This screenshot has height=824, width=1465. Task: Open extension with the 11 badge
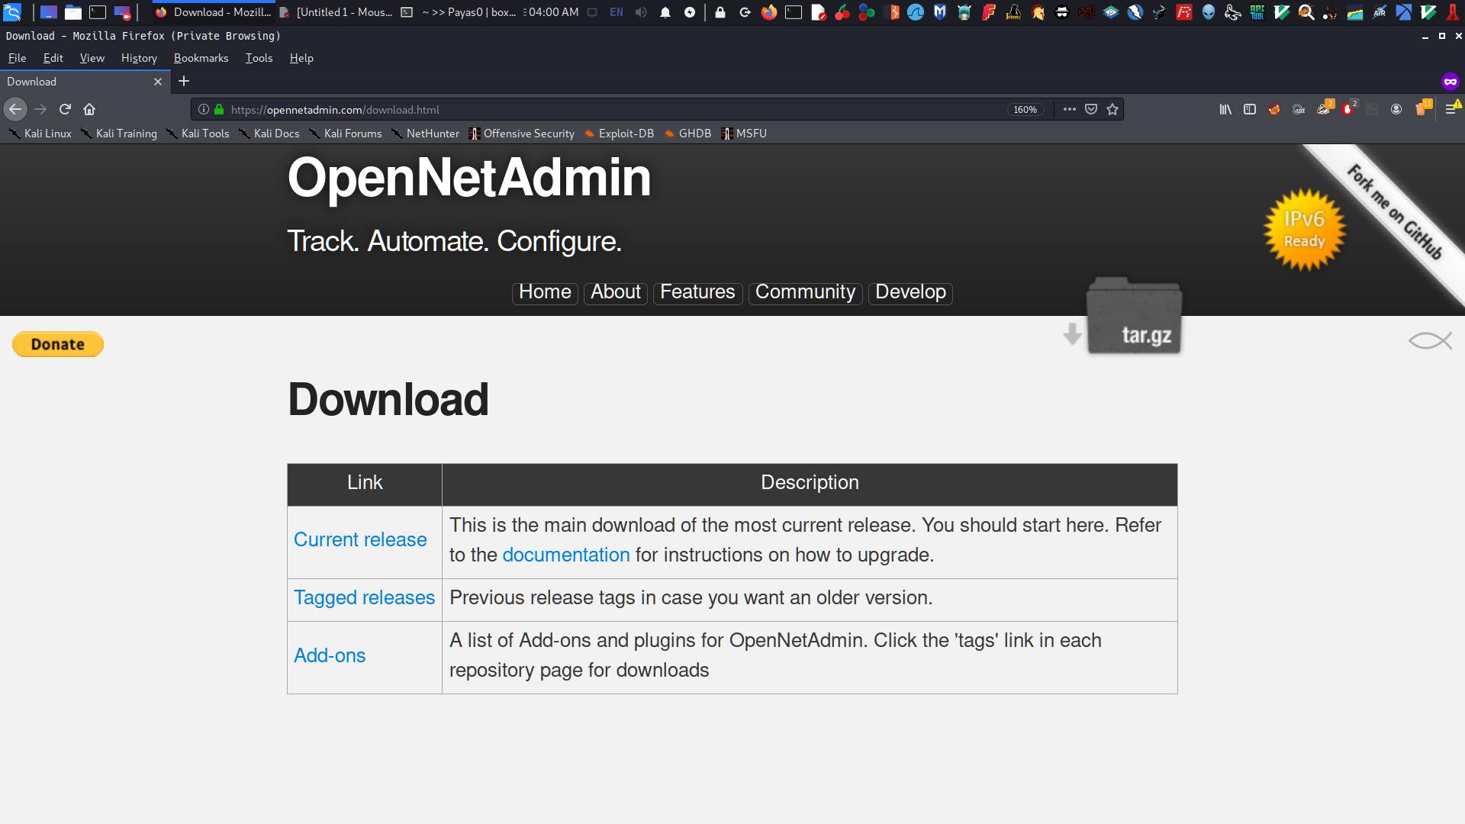click(x=1422, y=108)
